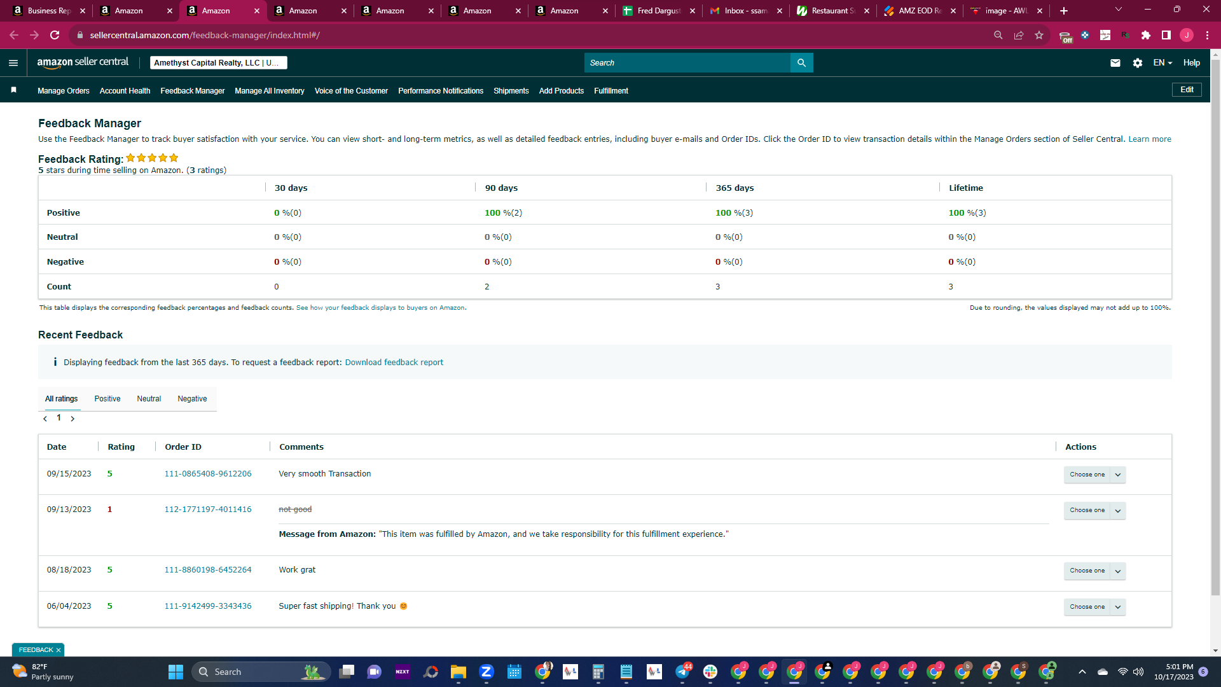Open Performance Notifications menu item
Viewport: 1221px width, 687px height.
pos(441,91)
